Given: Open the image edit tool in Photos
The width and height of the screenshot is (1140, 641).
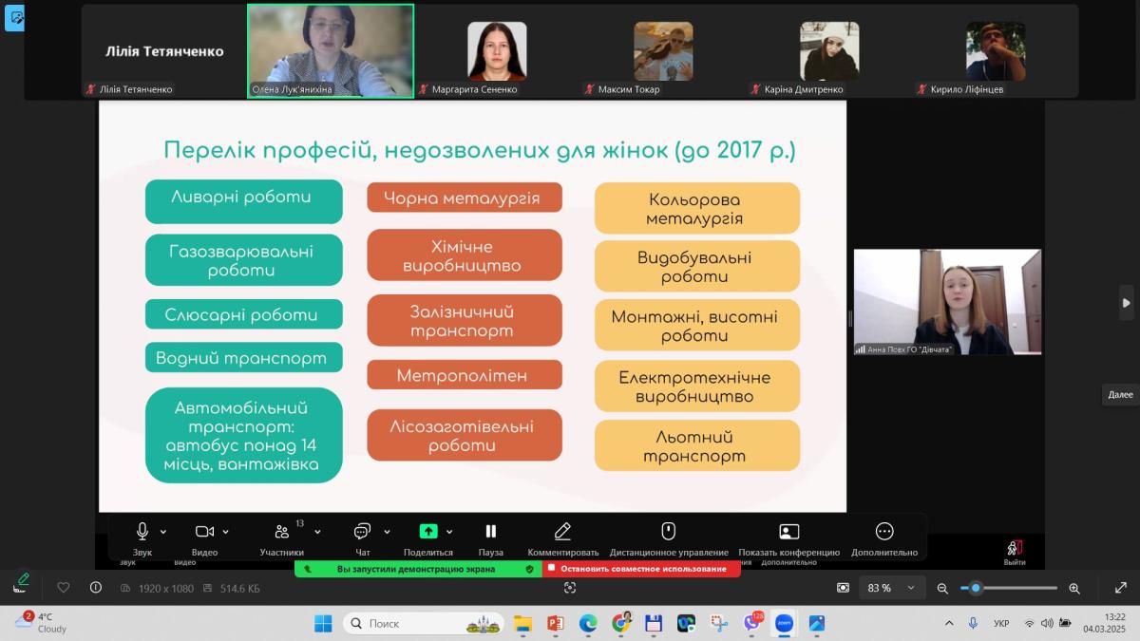Looking at the screenshot, I should [x=23, y=582].
